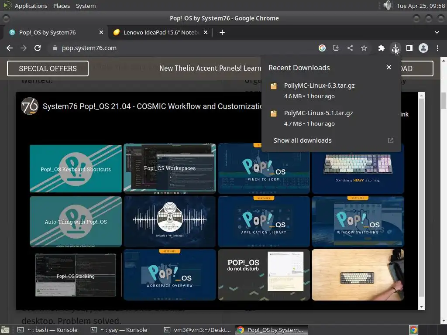Click the video panel scrollbar up arrow
447x335 pixels.
[x=421, y=96]
